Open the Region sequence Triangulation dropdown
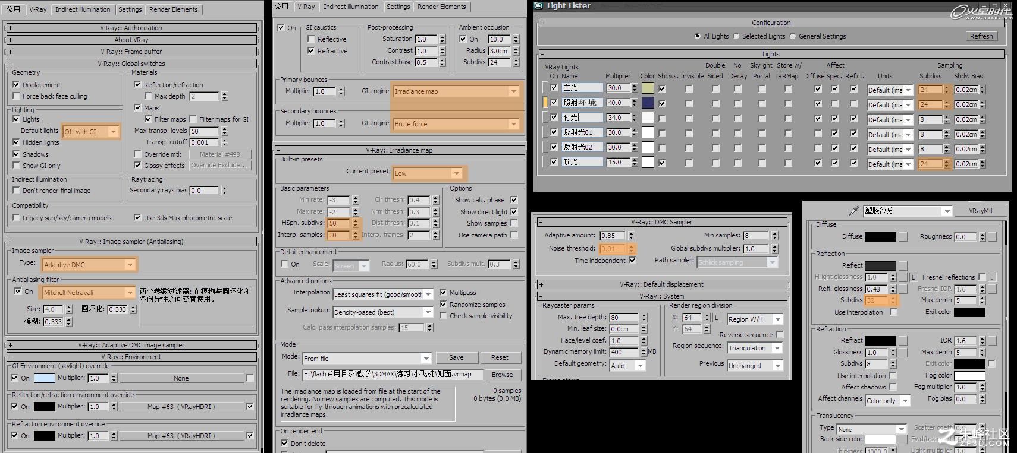The image size is (1017, 453). (755, 349)
